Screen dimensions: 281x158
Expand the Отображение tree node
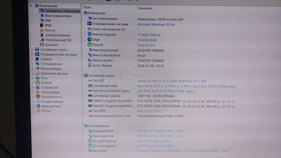coord(32,64)
